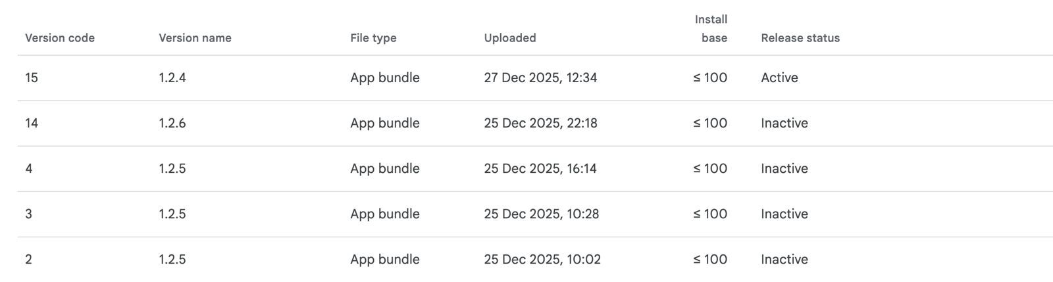
Task: Click upload date 25 Dec 2025, 16:14
Action: 540,168
